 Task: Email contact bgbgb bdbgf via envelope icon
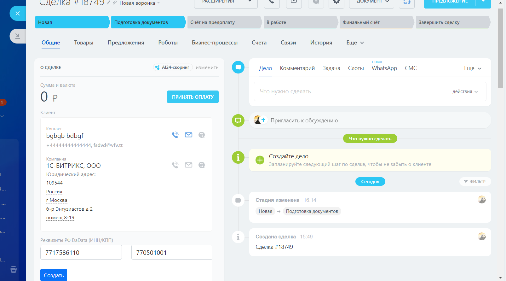pyautogui.click(x=188, y=135)
